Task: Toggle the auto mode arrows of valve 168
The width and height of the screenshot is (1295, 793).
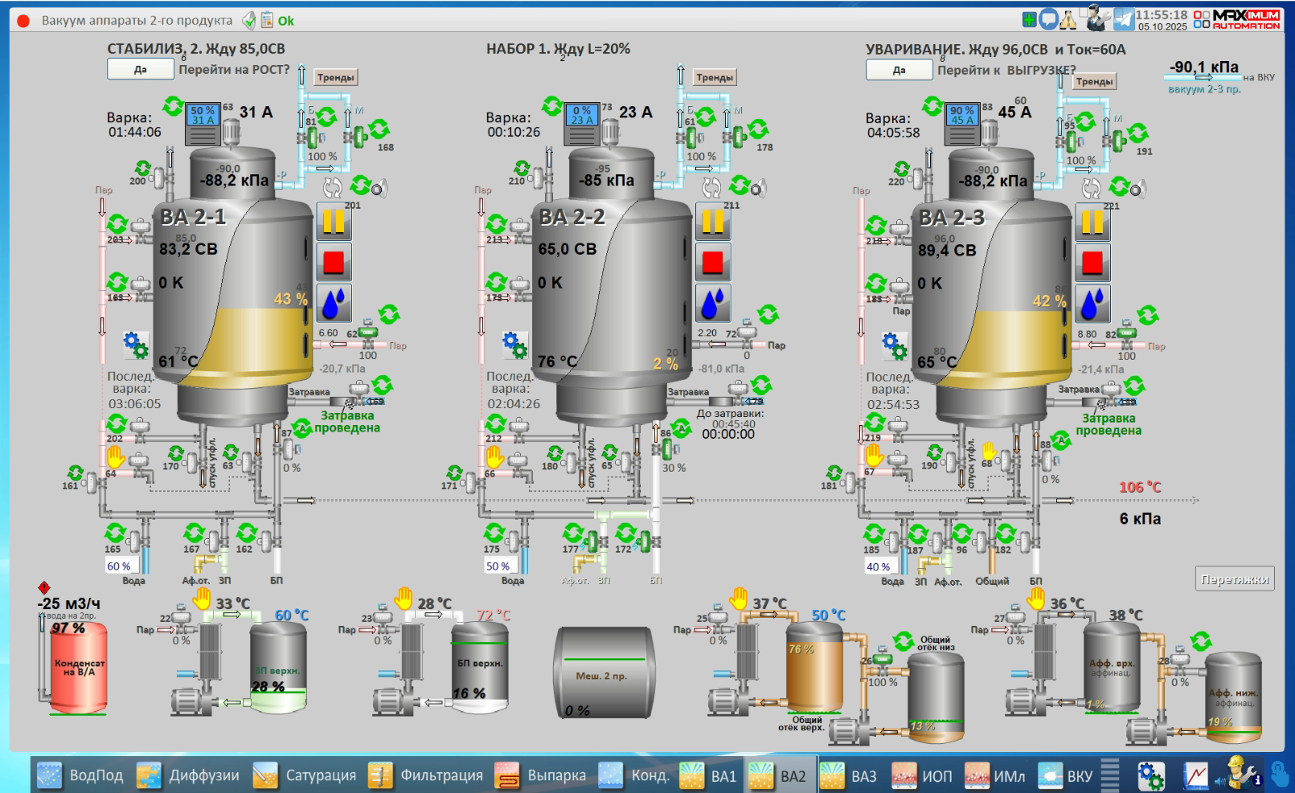Action: (379, 129)
